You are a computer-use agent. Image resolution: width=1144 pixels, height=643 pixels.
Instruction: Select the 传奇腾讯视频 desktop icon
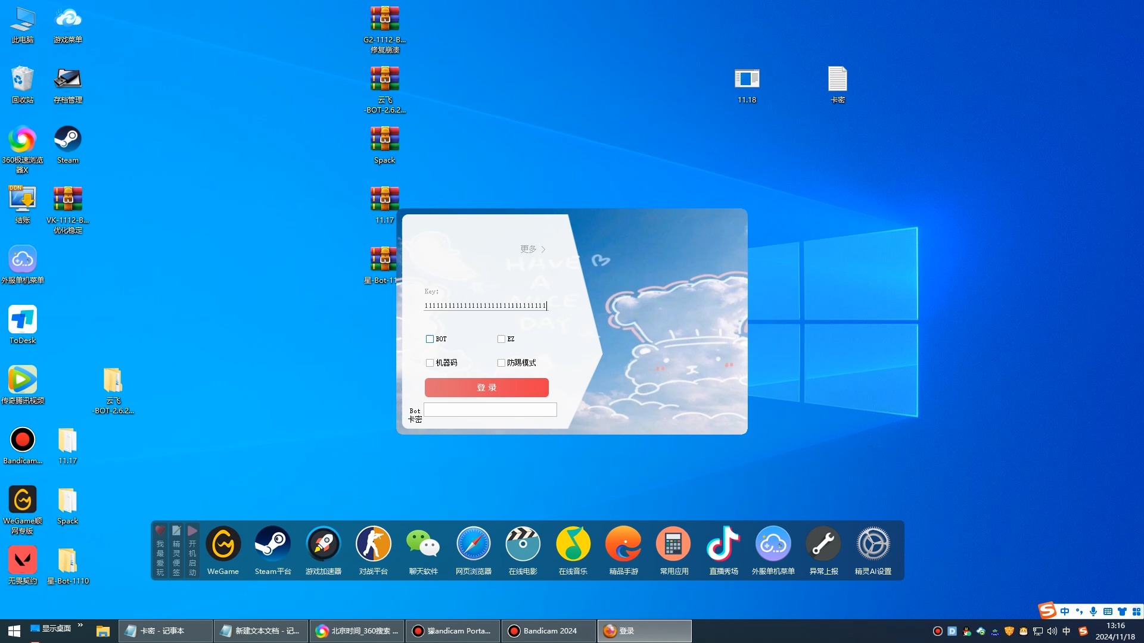23,385
